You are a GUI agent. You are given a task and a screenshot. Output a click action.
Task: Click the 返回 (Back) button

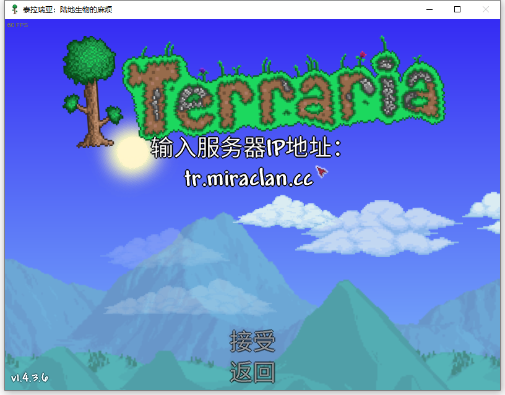tap(252, 372)
